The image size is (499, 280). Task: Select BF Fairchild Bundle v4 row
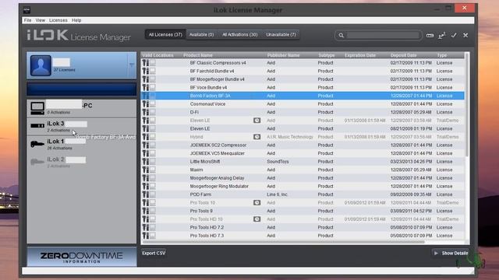coord(303,71)
